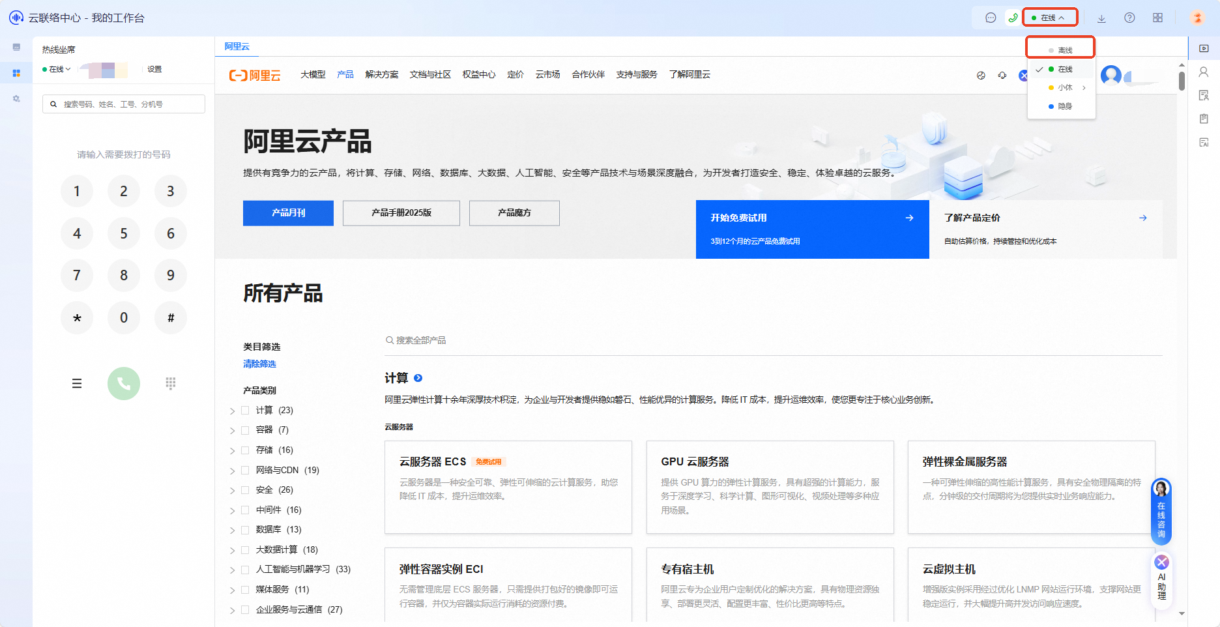Open 解决方案 in Aliyun navigation

pyautogui.click(x=382, y=75)
